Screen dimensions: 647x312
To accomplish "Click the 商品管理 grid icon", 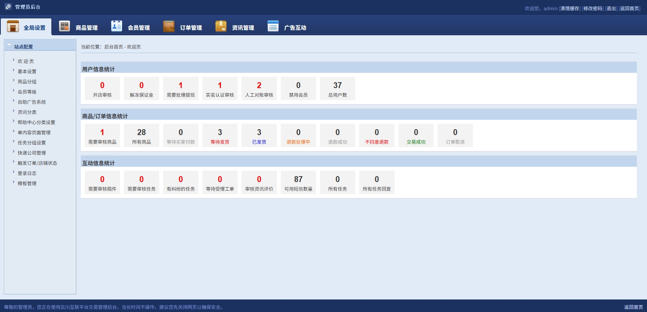I will pyautogui.click(x=64, y=26).
